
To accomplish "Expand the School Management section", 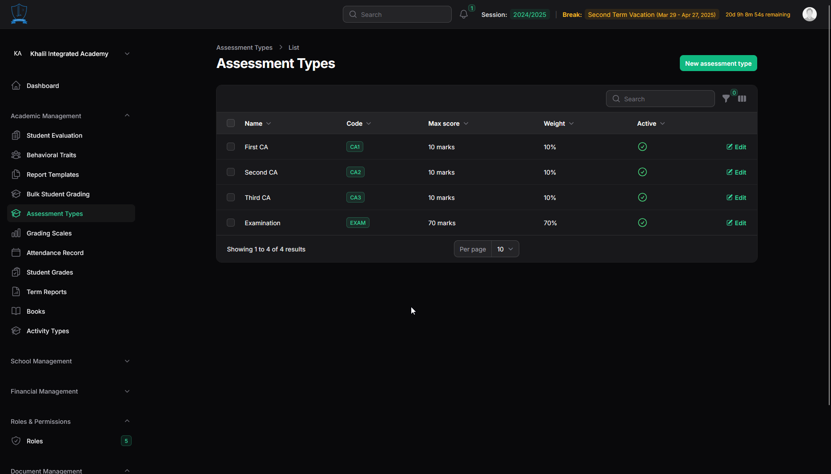I will click(x=71, y=361).
